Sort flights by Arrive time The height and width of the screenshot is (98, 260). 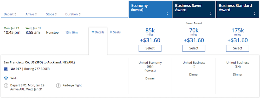31,14
